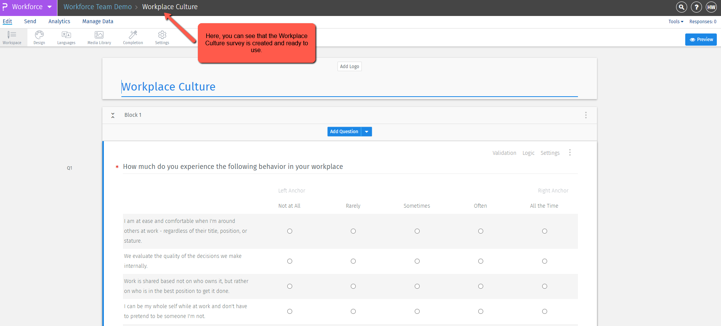Switch to the Analytics tab

pos(59,22)
